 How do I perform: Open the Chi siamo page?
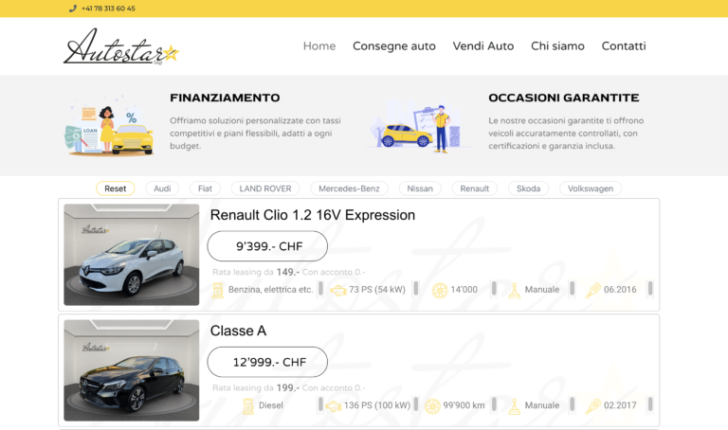click(x=557, y=45)
